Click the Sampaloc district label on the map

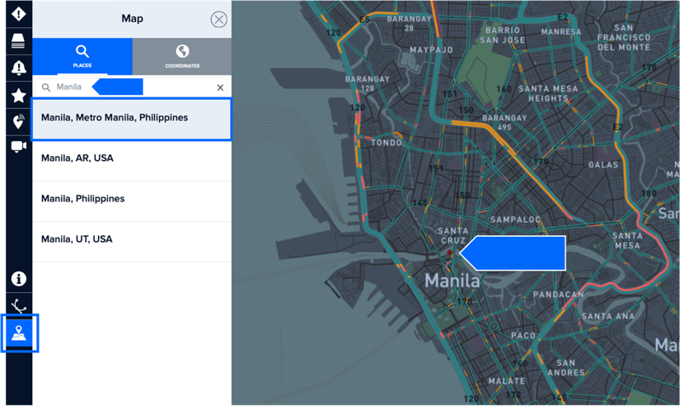(x=515, y=220)
